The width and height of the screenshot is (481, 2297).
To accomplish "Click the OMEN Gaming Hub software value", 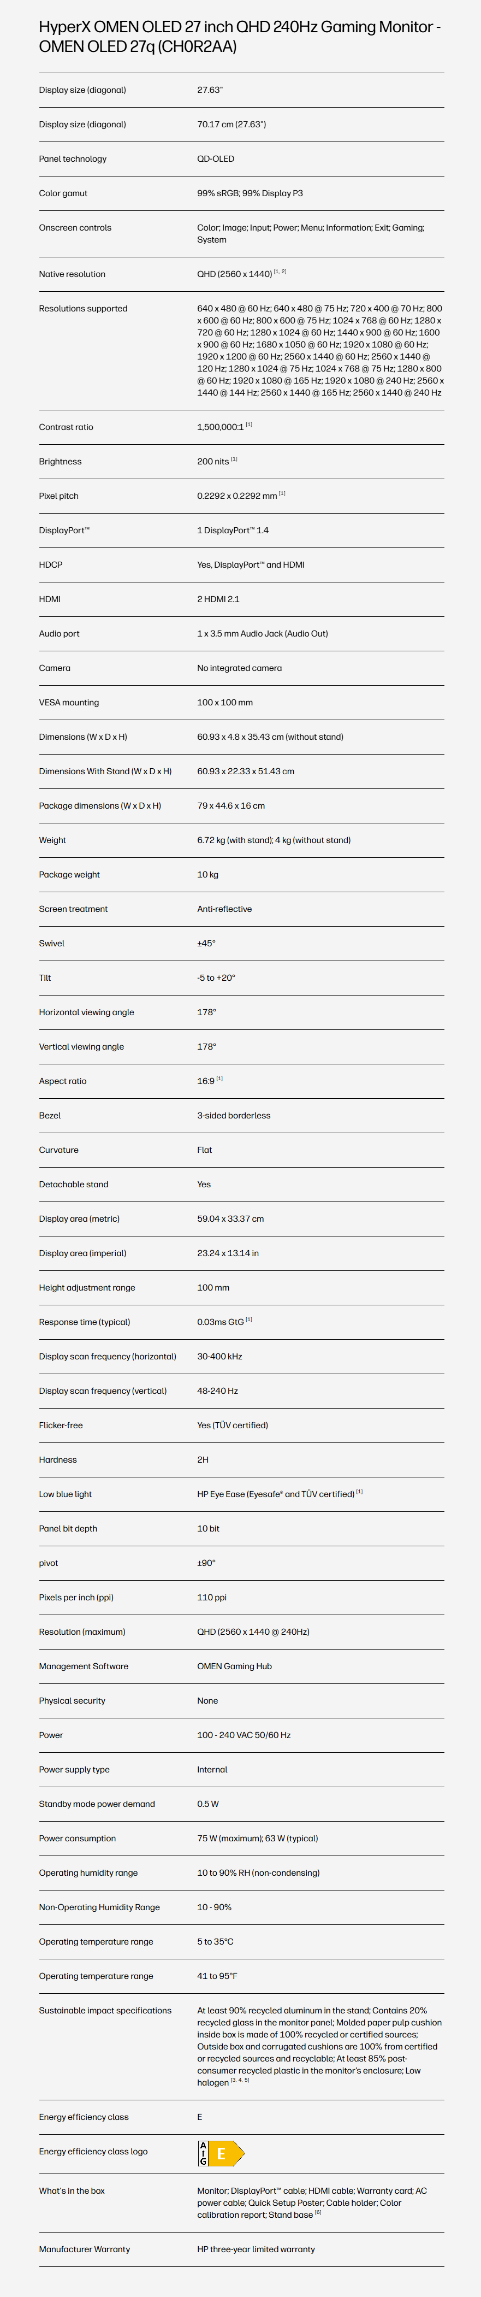I will pyautogui.click(x=234, y=1666).
